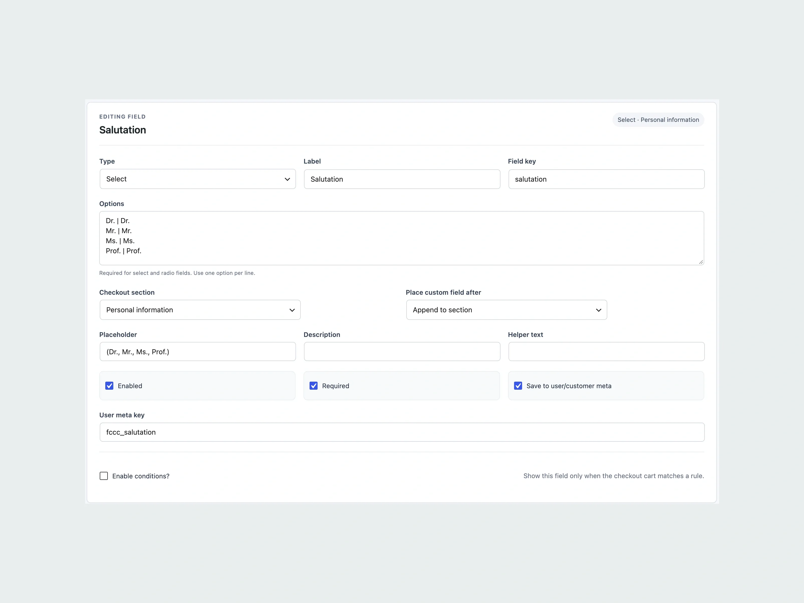Viewport: 804px width, 603px height.
Task: Click the Label input containing Salutation
Action: pos(402,179)
